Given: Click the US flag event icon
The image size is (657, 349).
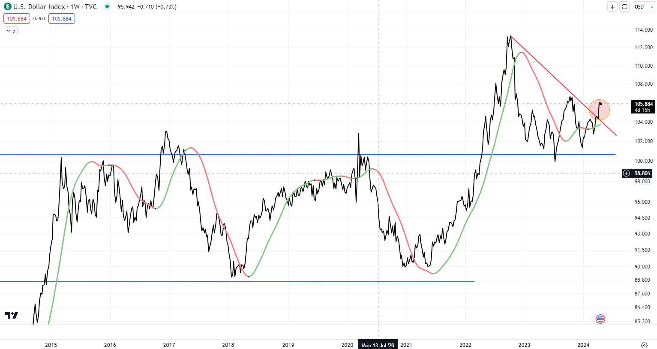Looking at the screenshot, I should click(x=600, y=319).
